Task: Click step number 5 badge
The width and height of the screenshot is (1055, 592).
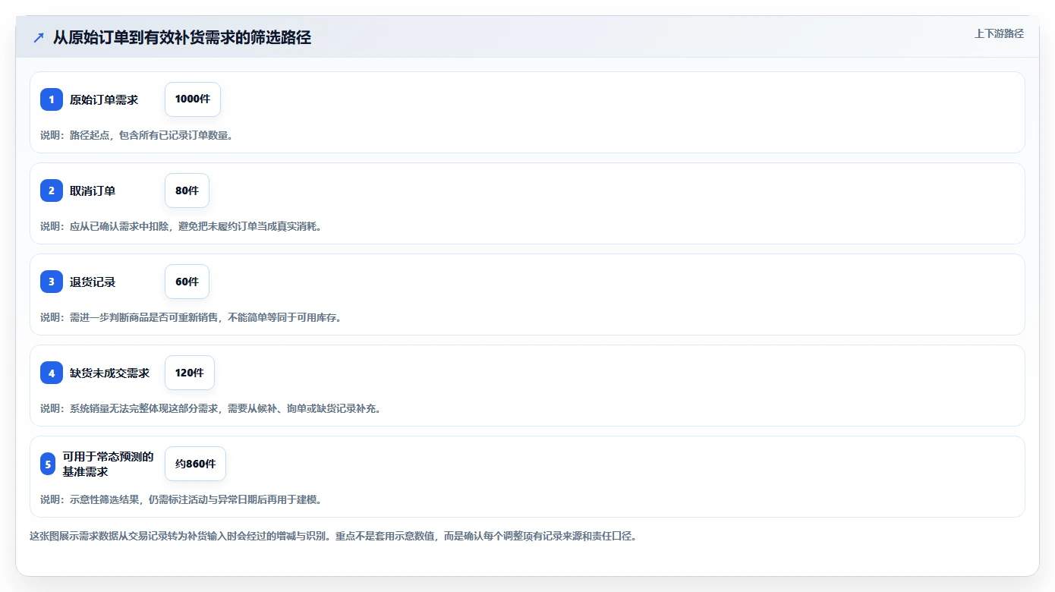Action: point(48,464)
